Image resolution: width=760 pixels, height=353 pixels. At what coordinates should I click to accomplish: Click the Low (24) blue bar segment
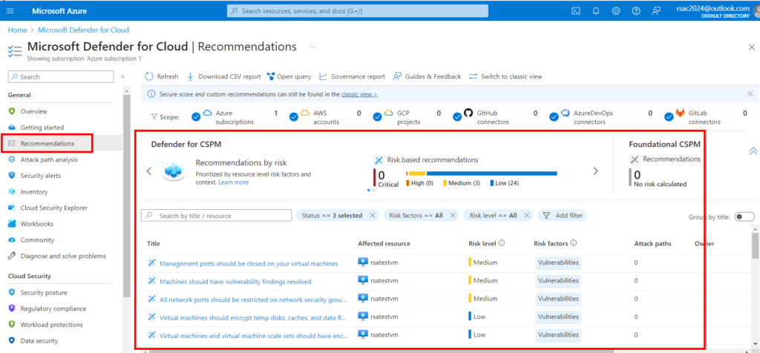tap(491, 174)
